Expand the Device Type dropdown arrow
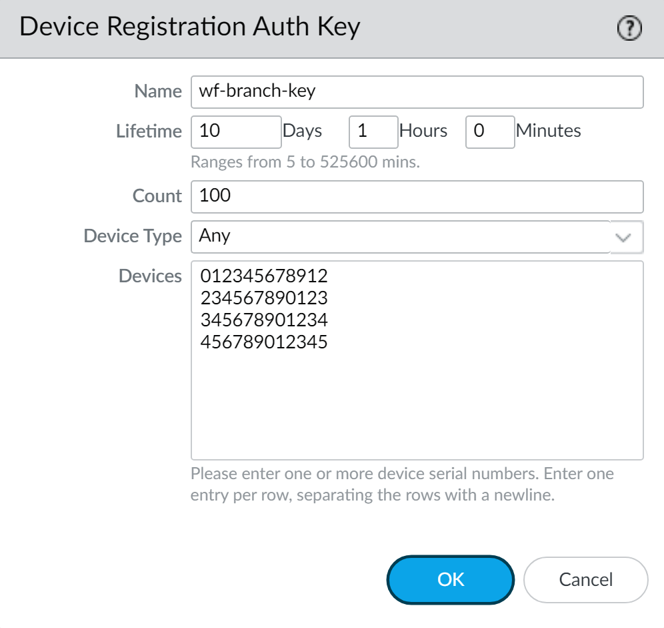Image resolution: width=664 pixels, height=628 pixels. (626, 237)
